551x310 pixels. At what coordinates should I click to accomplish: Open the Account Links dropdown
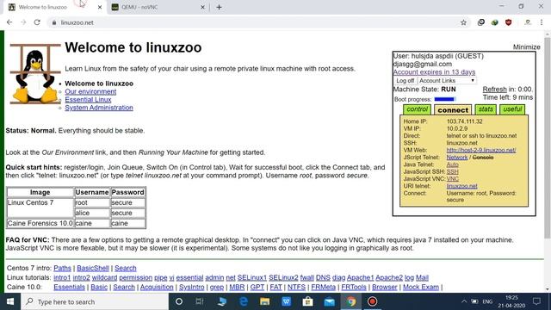(447, 80)
